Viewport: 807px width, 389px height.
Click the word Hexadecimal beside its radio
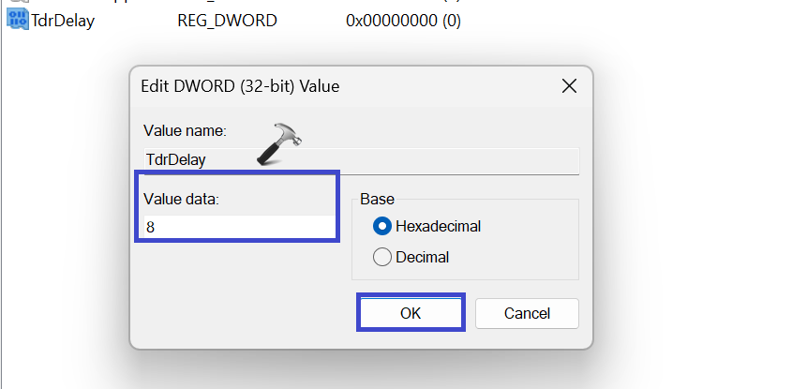point(438,226)
